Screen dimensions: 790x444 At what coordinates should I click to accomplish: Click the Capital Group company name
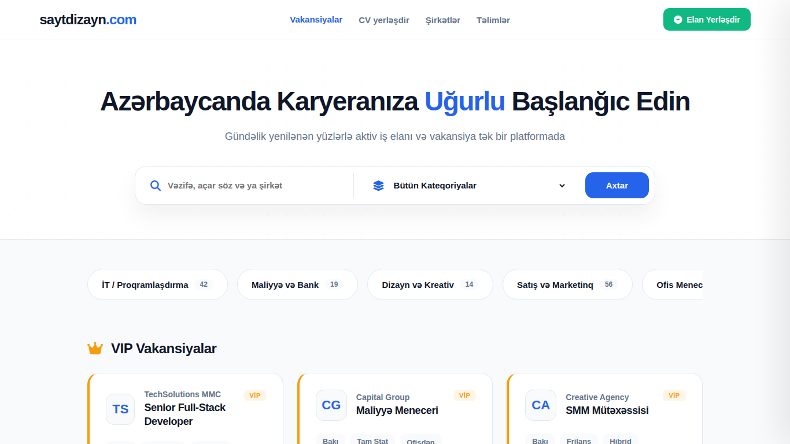(x=383, y=397)
